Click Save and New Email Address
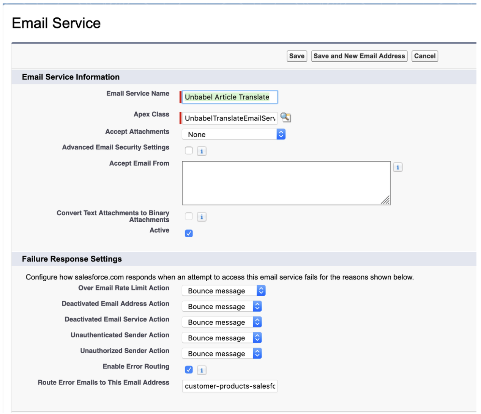Image resolution: width=481 pixels, height=414 pixels. 359,56
